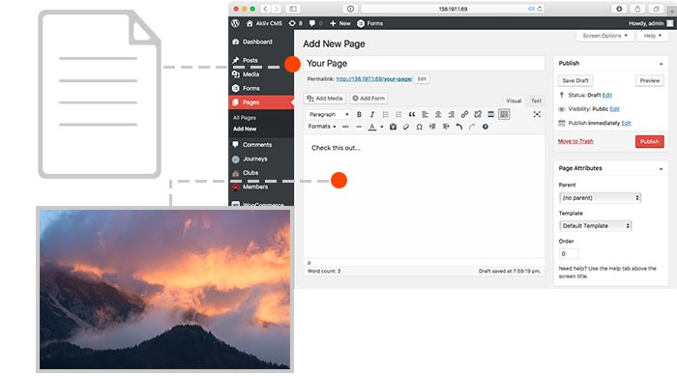Click Move to Trash
Image resolution: width=677 pixels, height=376 pixels.
tap(575, 141)
